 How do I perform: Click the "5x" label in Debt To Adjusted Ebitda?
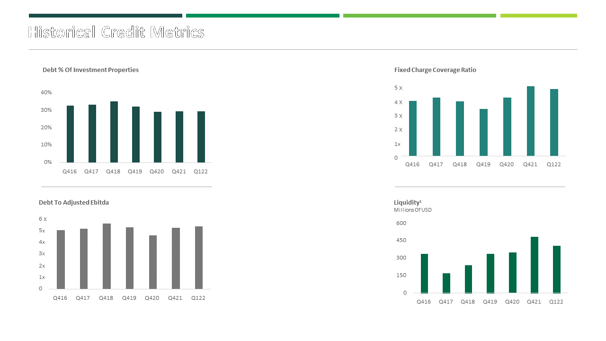pyautogui.click(x=42, y=231)
